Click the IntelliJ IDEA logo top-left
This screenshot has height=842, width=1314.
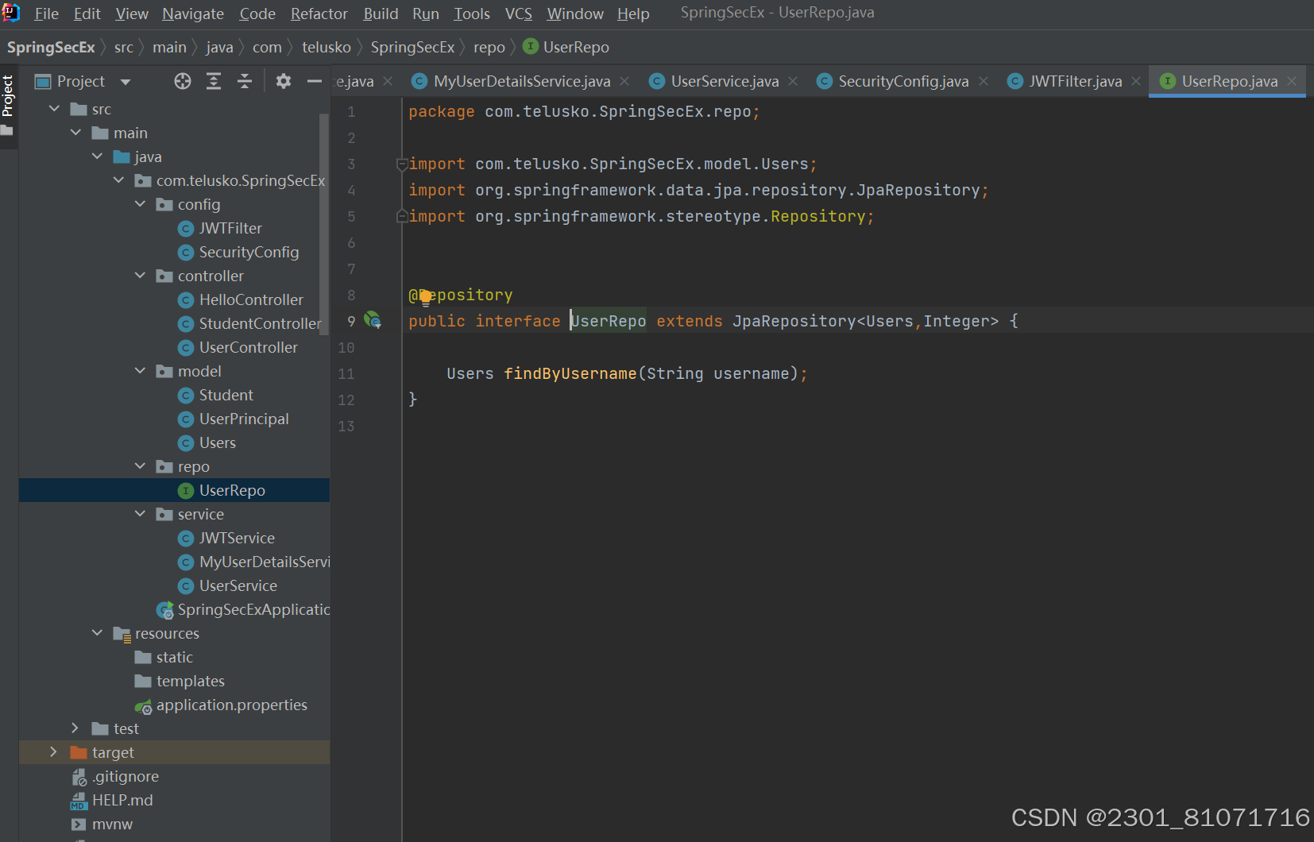pos(11,13)
